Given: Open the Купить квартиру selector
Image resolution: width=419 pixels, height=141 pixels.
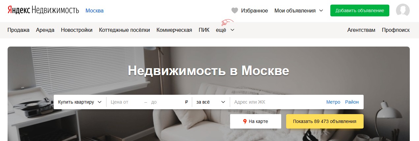Looking at the screenshot, I should [x=80, y=102].
